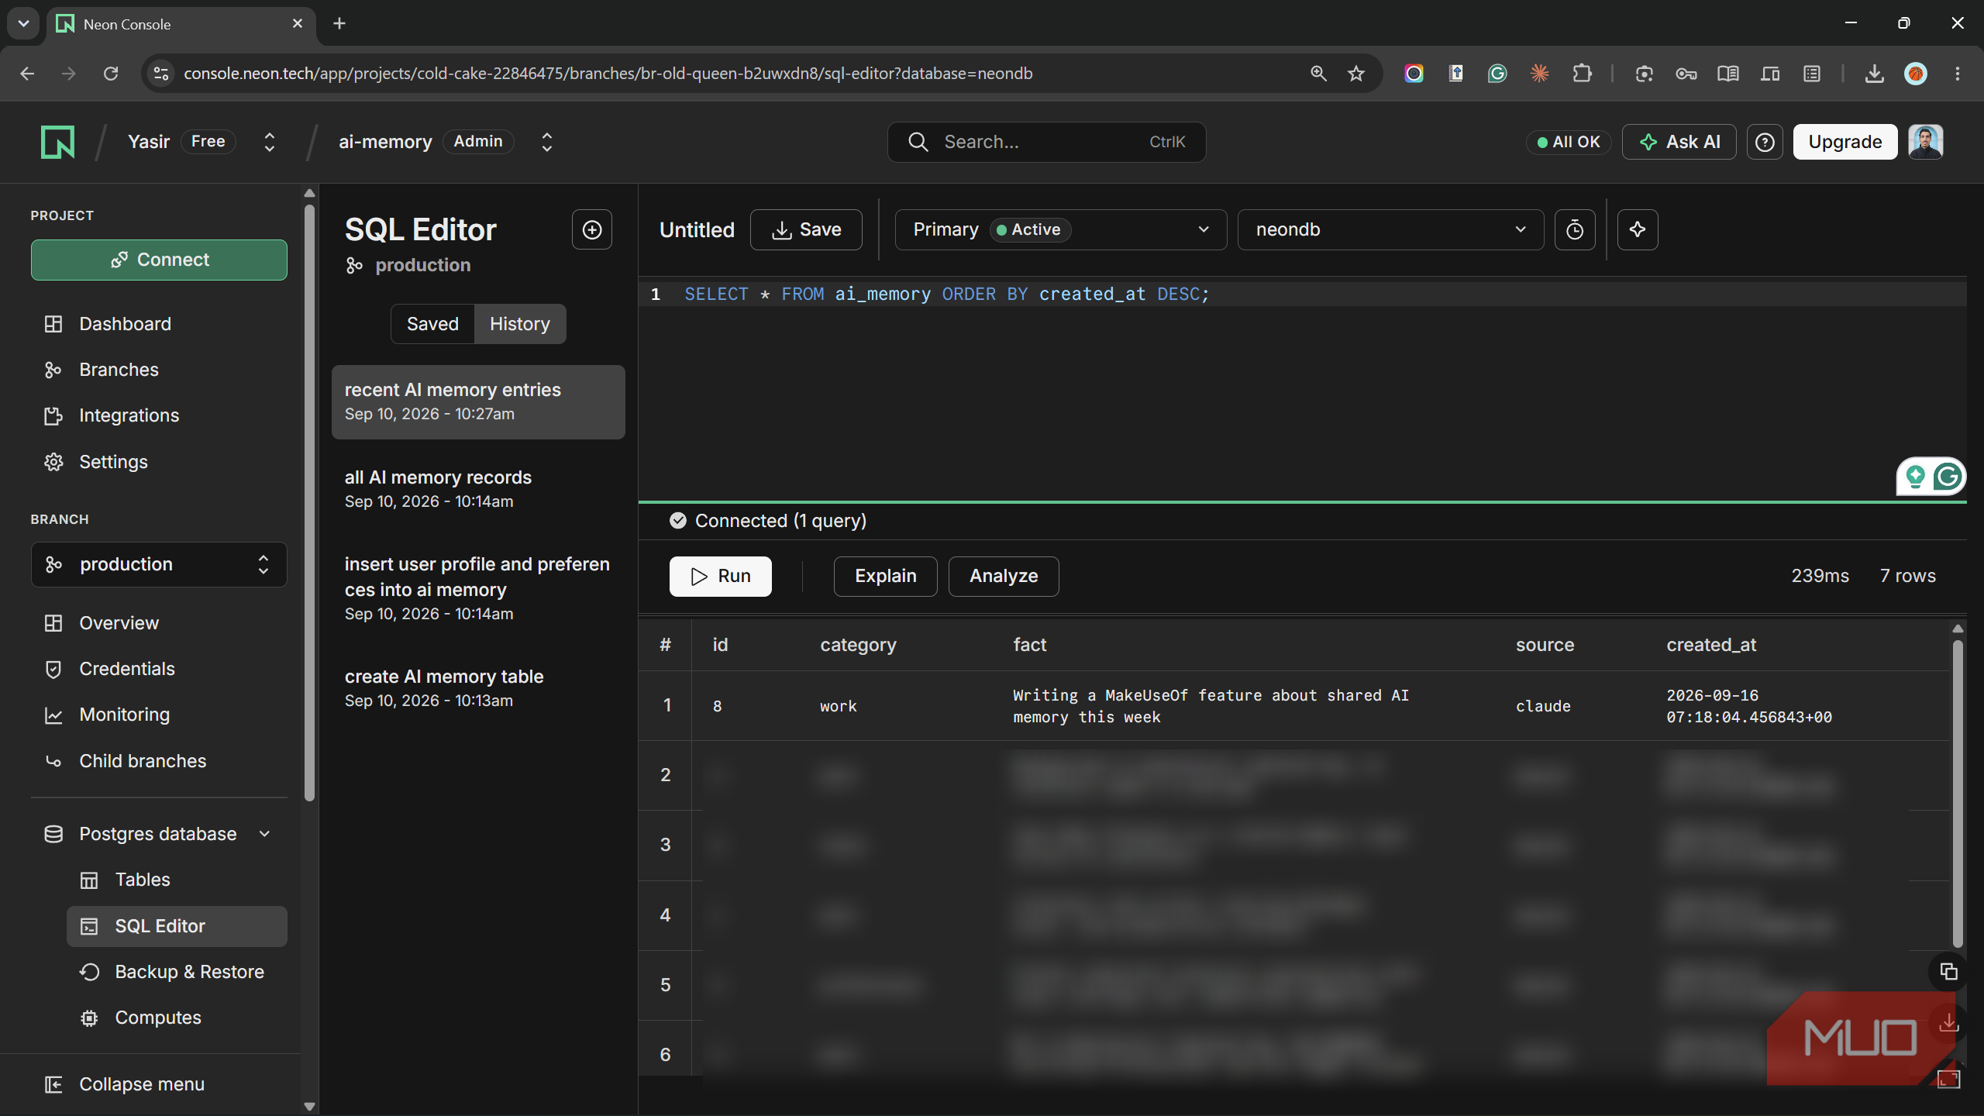Open Chrome profile avatar icon
Screen dimensions: 1984x1116
[x=1916, y=74]
